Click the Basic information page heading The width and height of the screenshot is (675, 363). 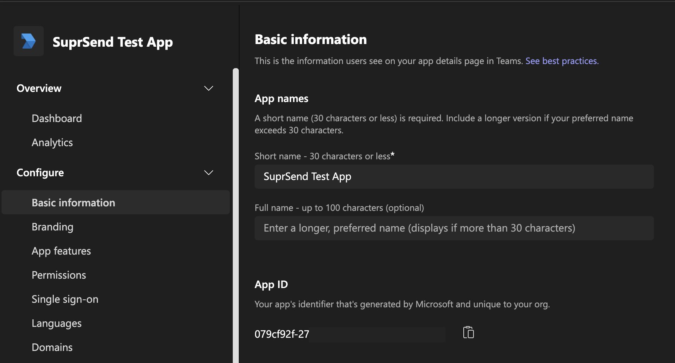311,40
